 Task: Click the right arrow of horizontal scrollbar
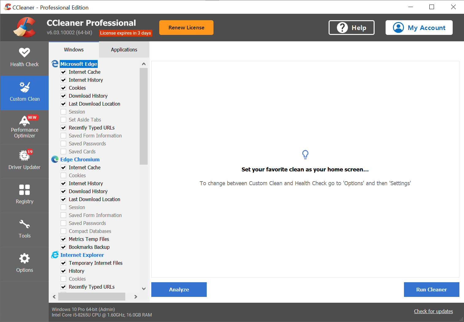click(135, 297)
